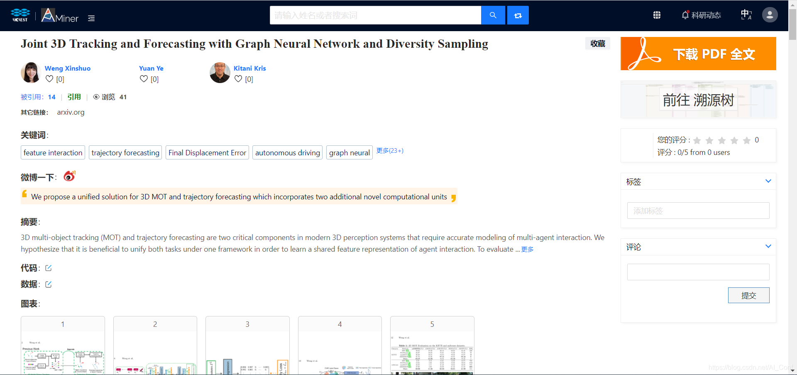
Task: Open the user account avatar
Action: coord(770,15)
